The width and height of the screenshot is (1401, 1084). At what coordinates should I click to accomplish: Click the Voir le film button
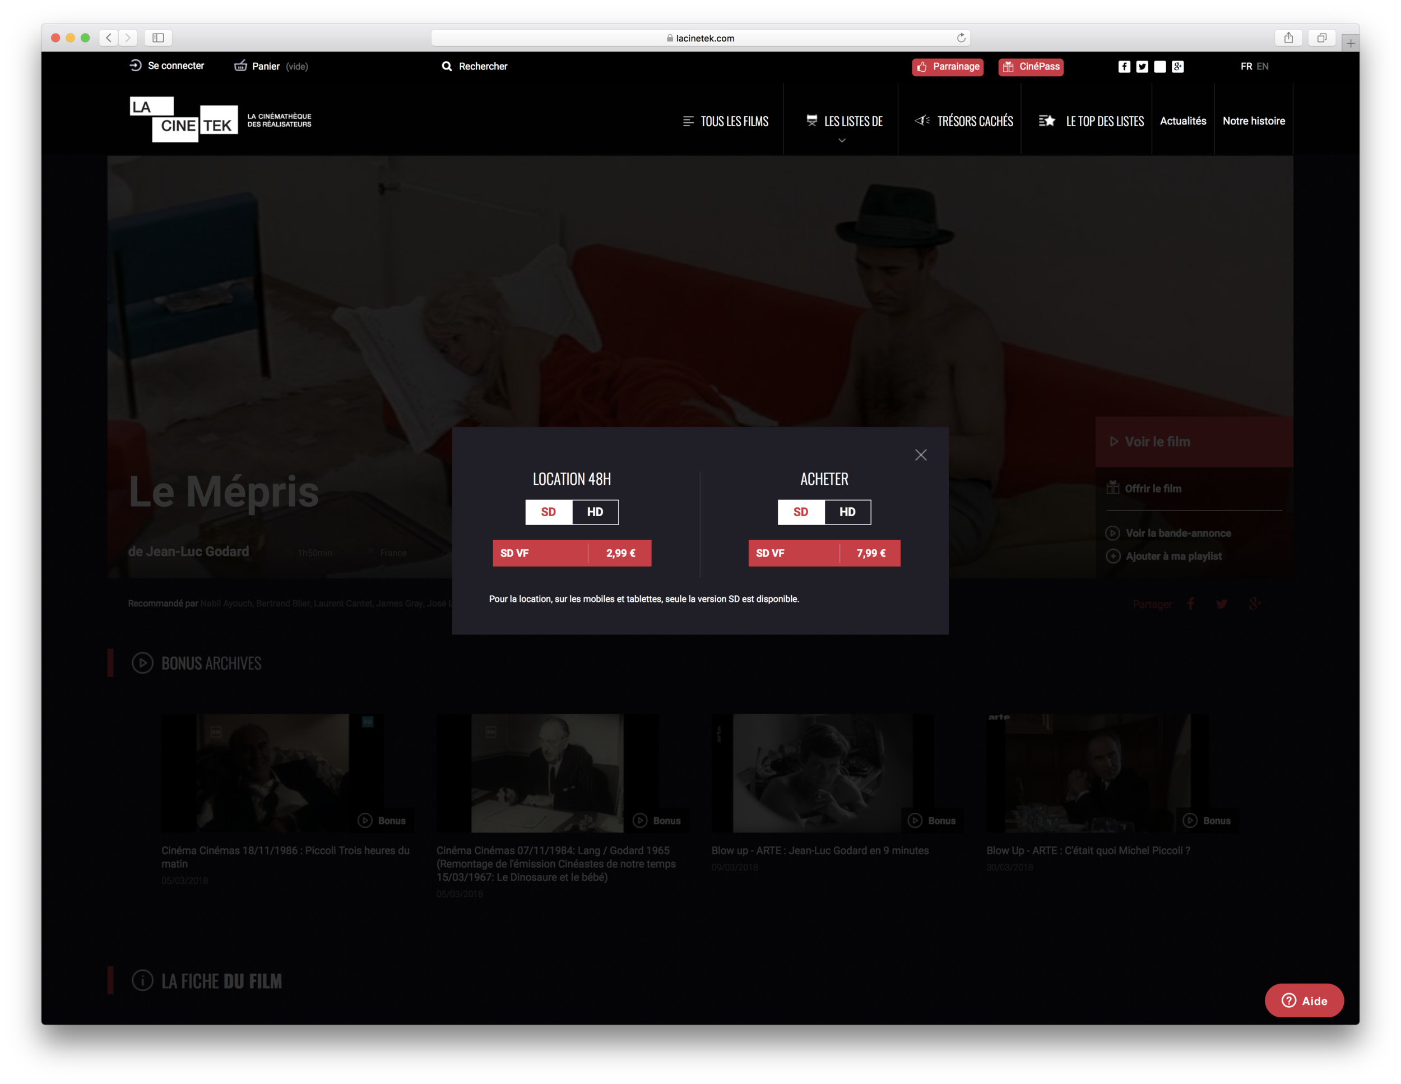coord(1194,442)
